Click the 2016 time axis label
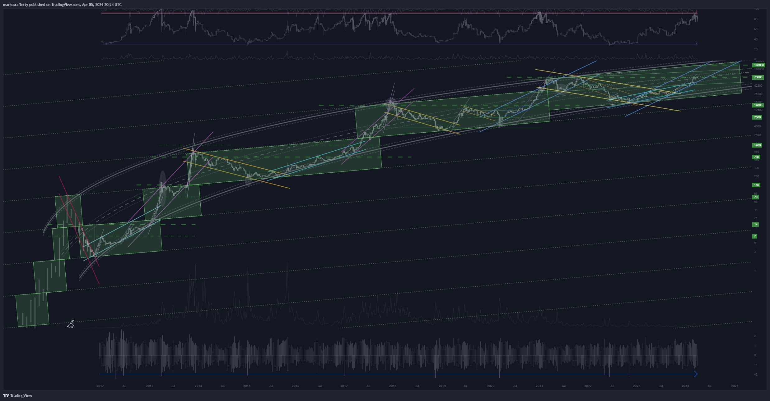The image size is (770, 401). (295, 386)
